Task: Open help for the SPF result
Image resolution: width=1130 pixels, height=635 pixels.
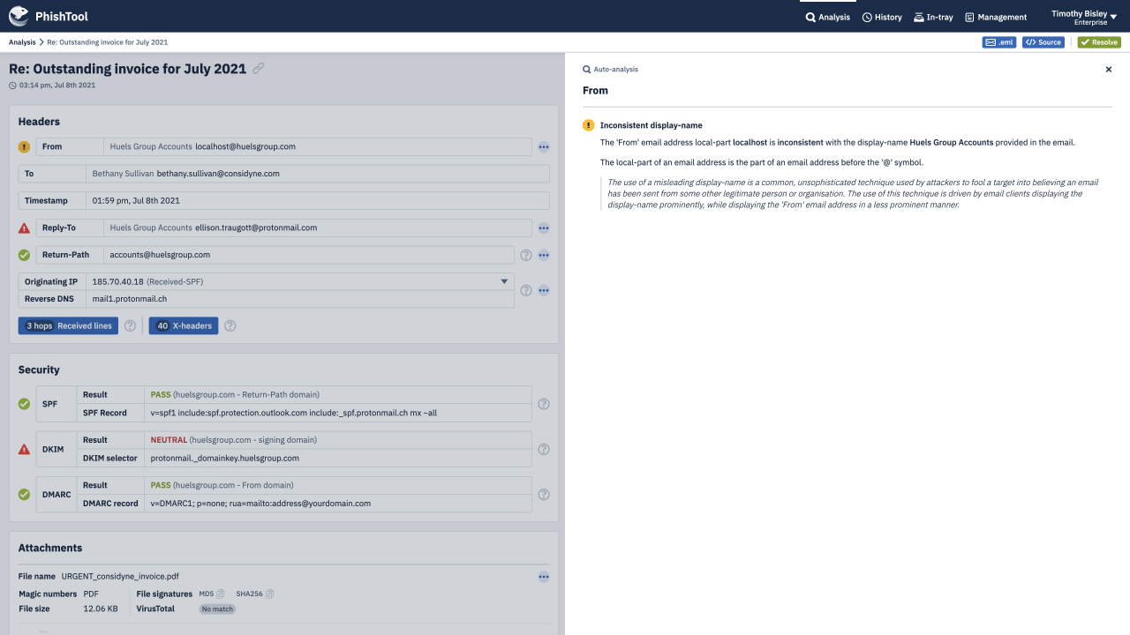Action: point(544,404)
